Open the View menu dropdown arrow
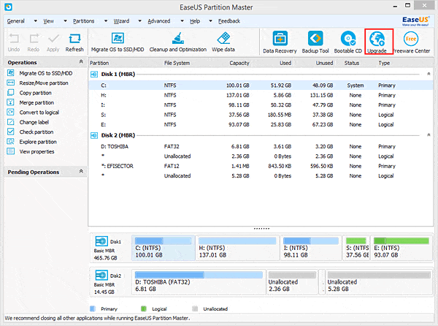This screenshot has height=326, width=438. [65, 21]
